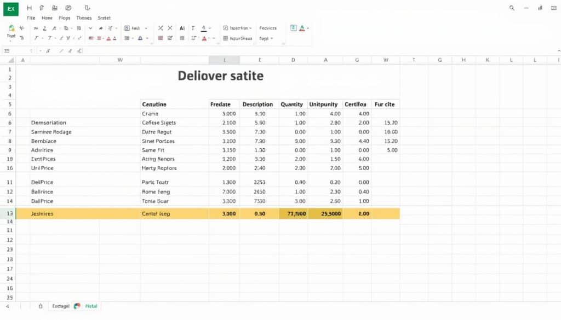Select the Deliover satite title cell
Viewport: 561px width, 320px height.
coord(221,75)
